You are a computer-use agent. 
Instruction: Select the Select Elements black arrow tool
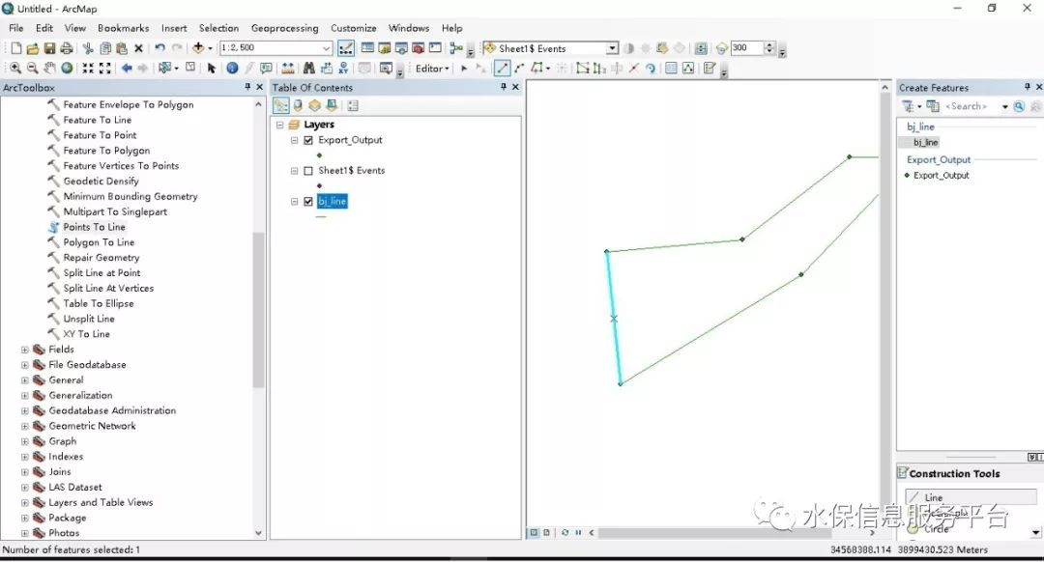point(212,68)
